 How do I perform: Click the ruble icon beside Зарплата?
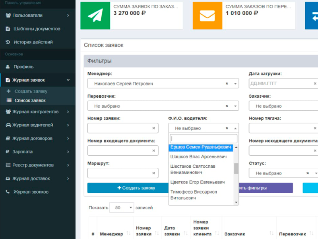8,152
